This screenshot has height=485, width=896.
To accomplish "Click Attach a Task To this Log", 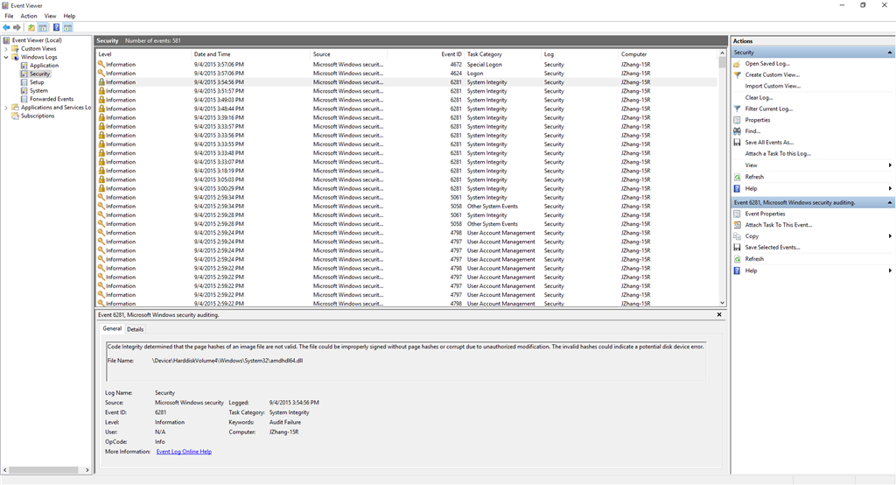I will pos(778,154).
